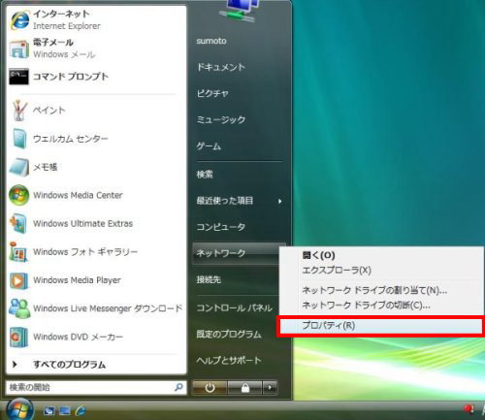
Task: Click the lock button in start menu
Action: click(x=245, y=387)
